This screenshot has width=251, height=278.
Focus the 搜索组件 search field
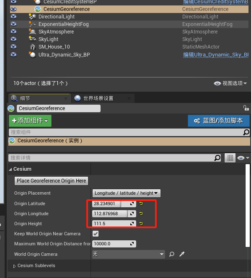pos(126,132)
